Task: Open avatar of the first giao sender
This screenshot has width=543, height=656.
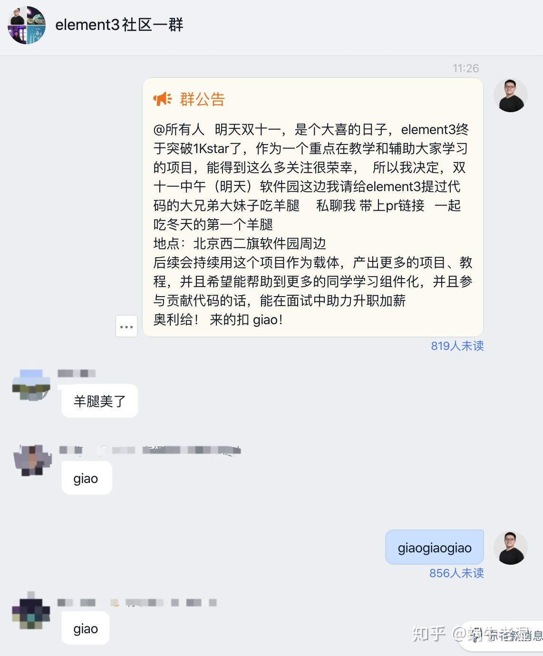Action: [32, 460]
